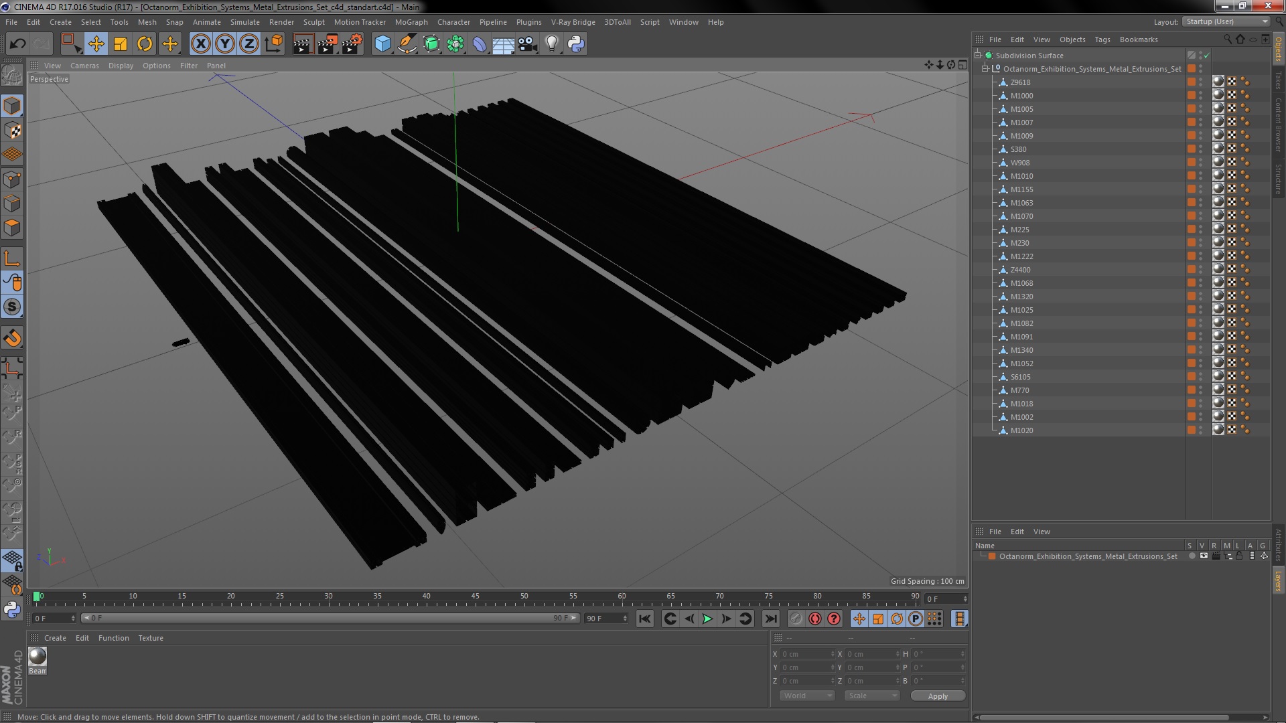The image size is (1286, 723).
Task: Enable Texture mode in left palette
Action: pyautogui.click(x=12, y=131)
